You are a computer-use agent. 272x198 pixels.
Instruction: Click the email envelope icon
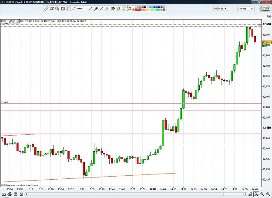[3, 194]
